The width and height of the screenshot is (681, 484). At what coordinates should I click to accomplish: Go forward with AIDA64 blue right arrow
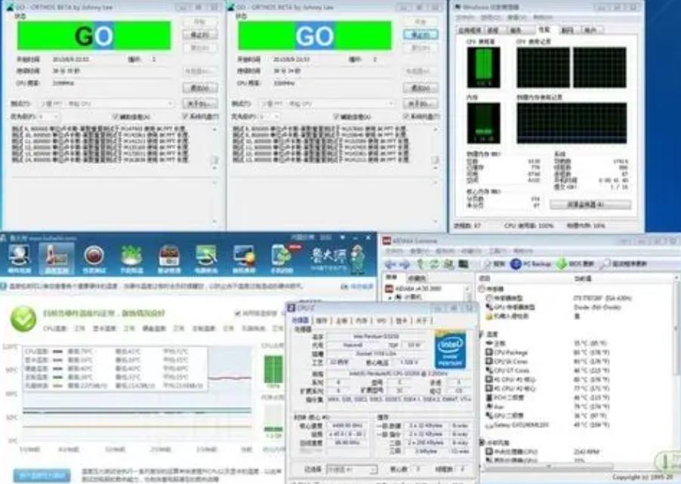pyautogui.click(x=405, y=264)
